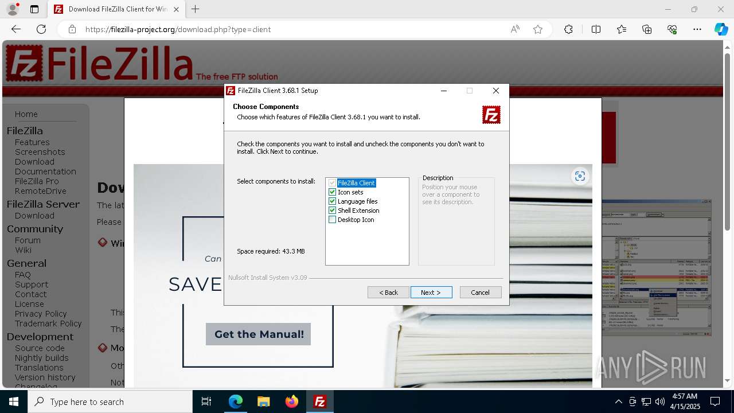Open the FAQ link under General

[x=23, y=275]
